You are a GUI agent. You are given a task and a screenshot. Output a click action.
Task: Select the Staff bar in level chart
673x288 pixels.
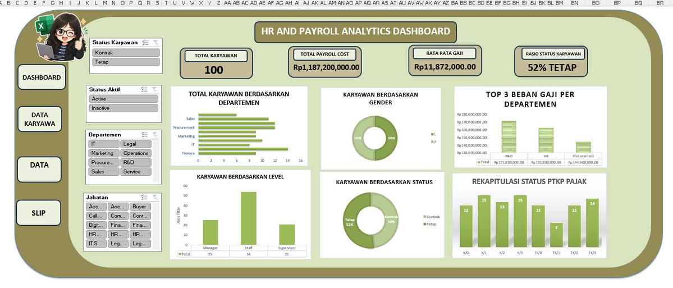249,218
